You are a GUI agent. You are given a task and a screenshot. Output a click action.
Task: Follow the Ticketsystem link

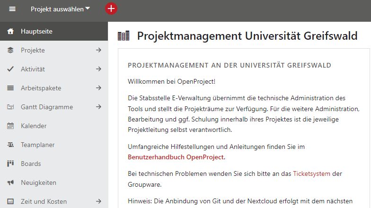pyautogui.click(x=311, y=173)
